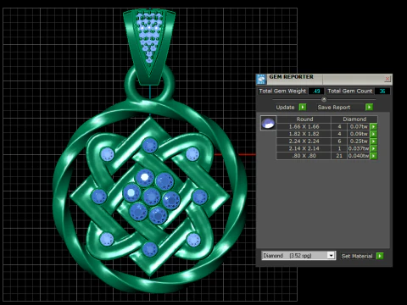This screenshot has height=305, width=407.
Task: Click the Diamond column header
Action: click(354, 119)
